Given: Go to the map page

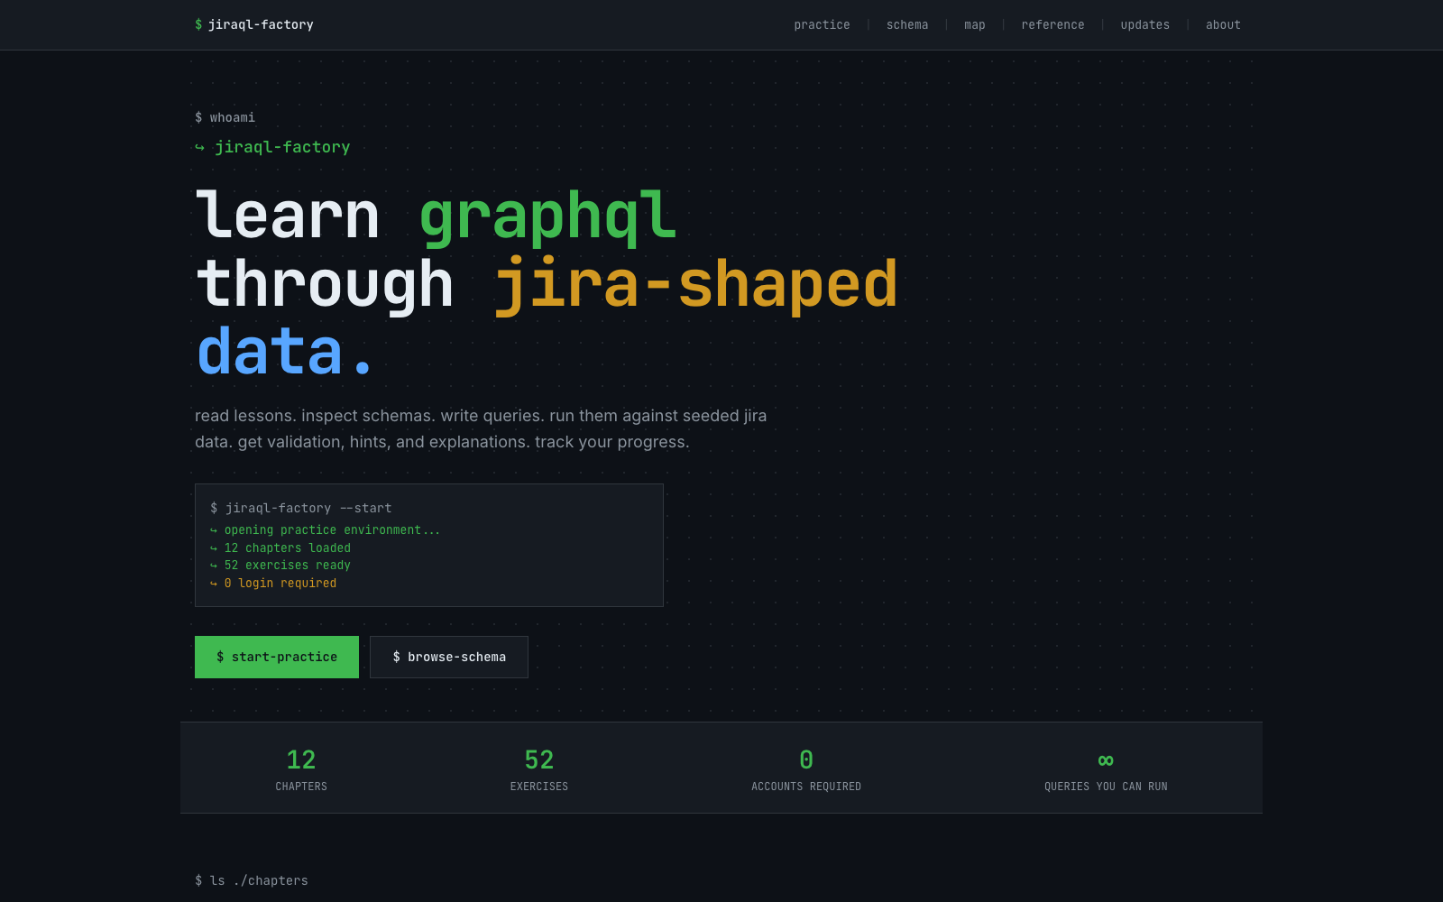Looking at the screenshot, I should pos(975,24).
